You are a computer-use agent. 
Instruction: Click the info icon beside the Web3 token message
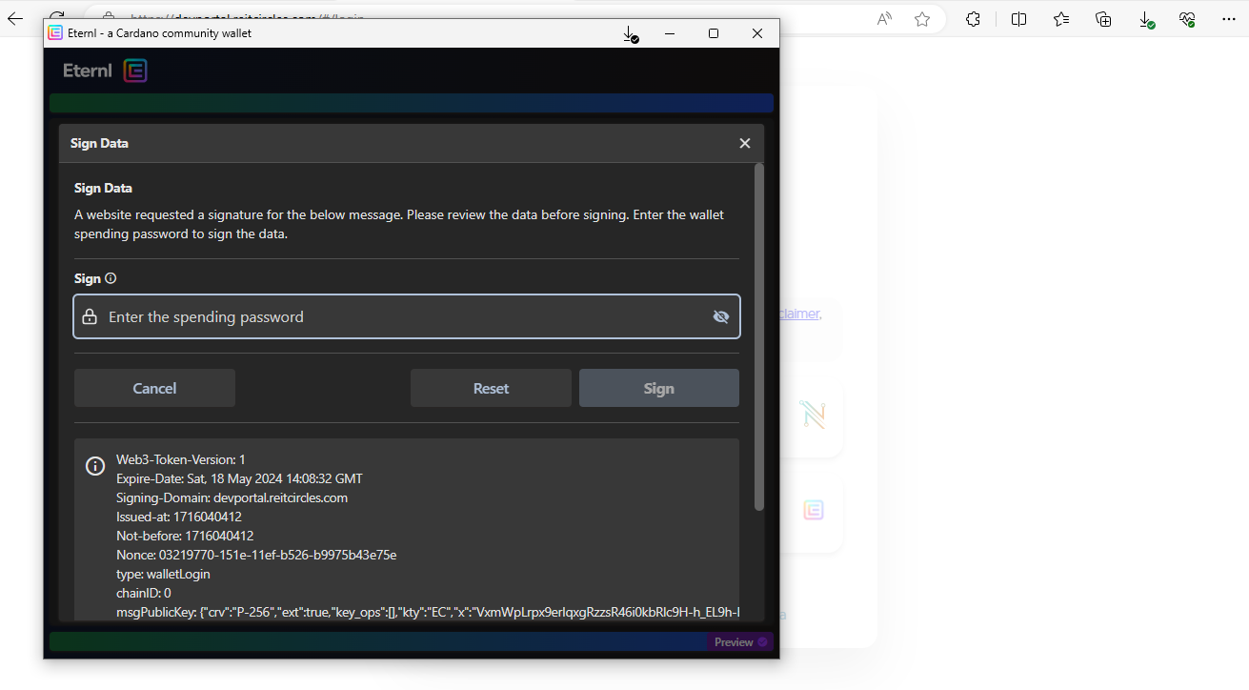click(95, 466)
